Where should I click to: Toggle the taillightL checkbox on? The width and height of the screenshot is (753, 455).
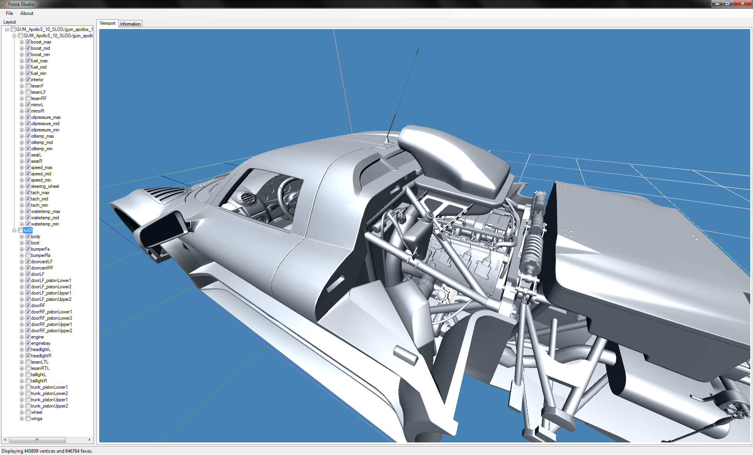pos(28,375)
